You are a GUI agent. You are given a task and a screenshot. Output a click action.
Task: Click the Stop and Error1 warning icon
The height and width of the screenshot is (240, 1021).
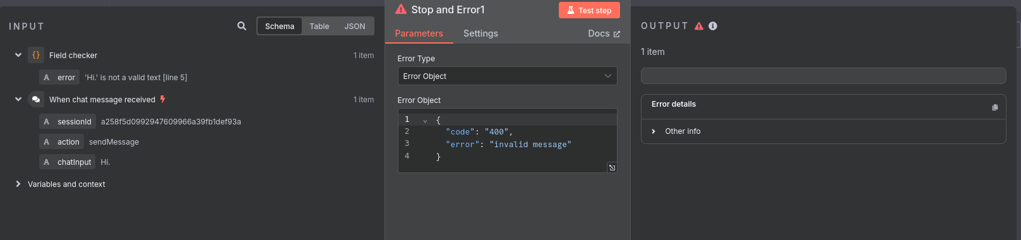(401, 9)
